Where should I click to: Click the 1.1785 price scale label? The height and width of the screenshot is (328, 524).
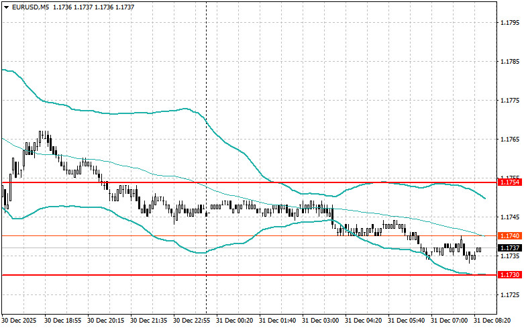click(x=510, y=62)
